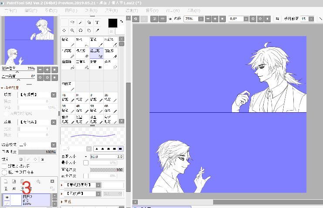Select the eyedropper color picker tool
The height and width of the screenshot is (208, 323).
click(97, 30)
